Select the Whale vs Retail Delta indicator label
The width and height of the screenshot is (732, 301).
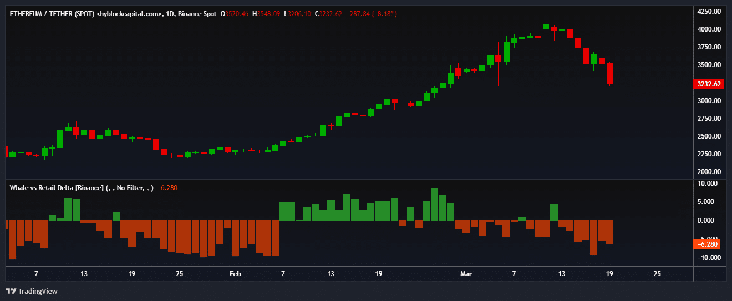pos(57,188)
